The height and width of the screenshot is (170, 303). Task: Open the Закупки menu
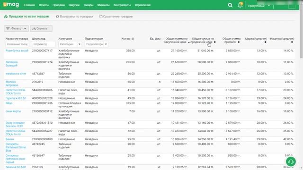[x=74, y=5]
